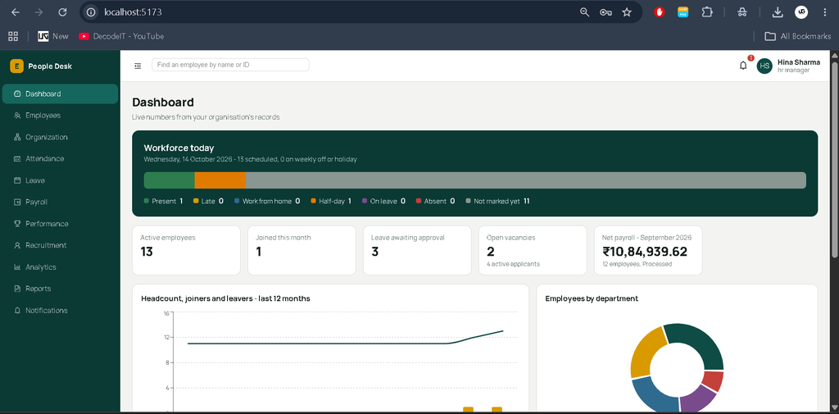
Task: Reload the page with refresh icon
Action: [62, 12]
